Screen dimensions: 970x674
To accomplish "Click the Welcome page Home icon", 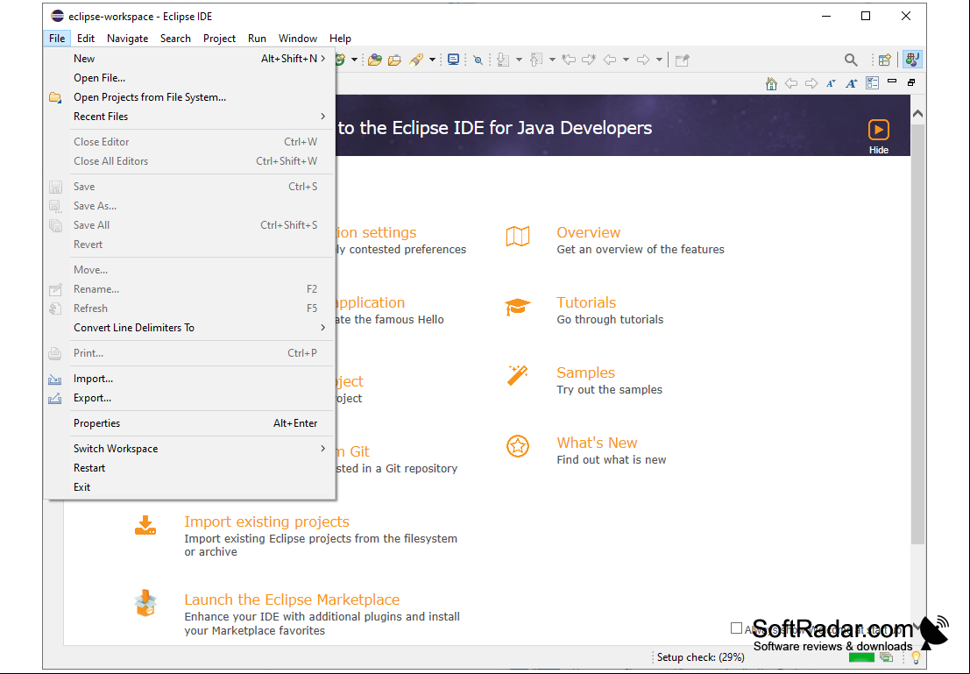I will pyautogui.click(x=771, y=83).
